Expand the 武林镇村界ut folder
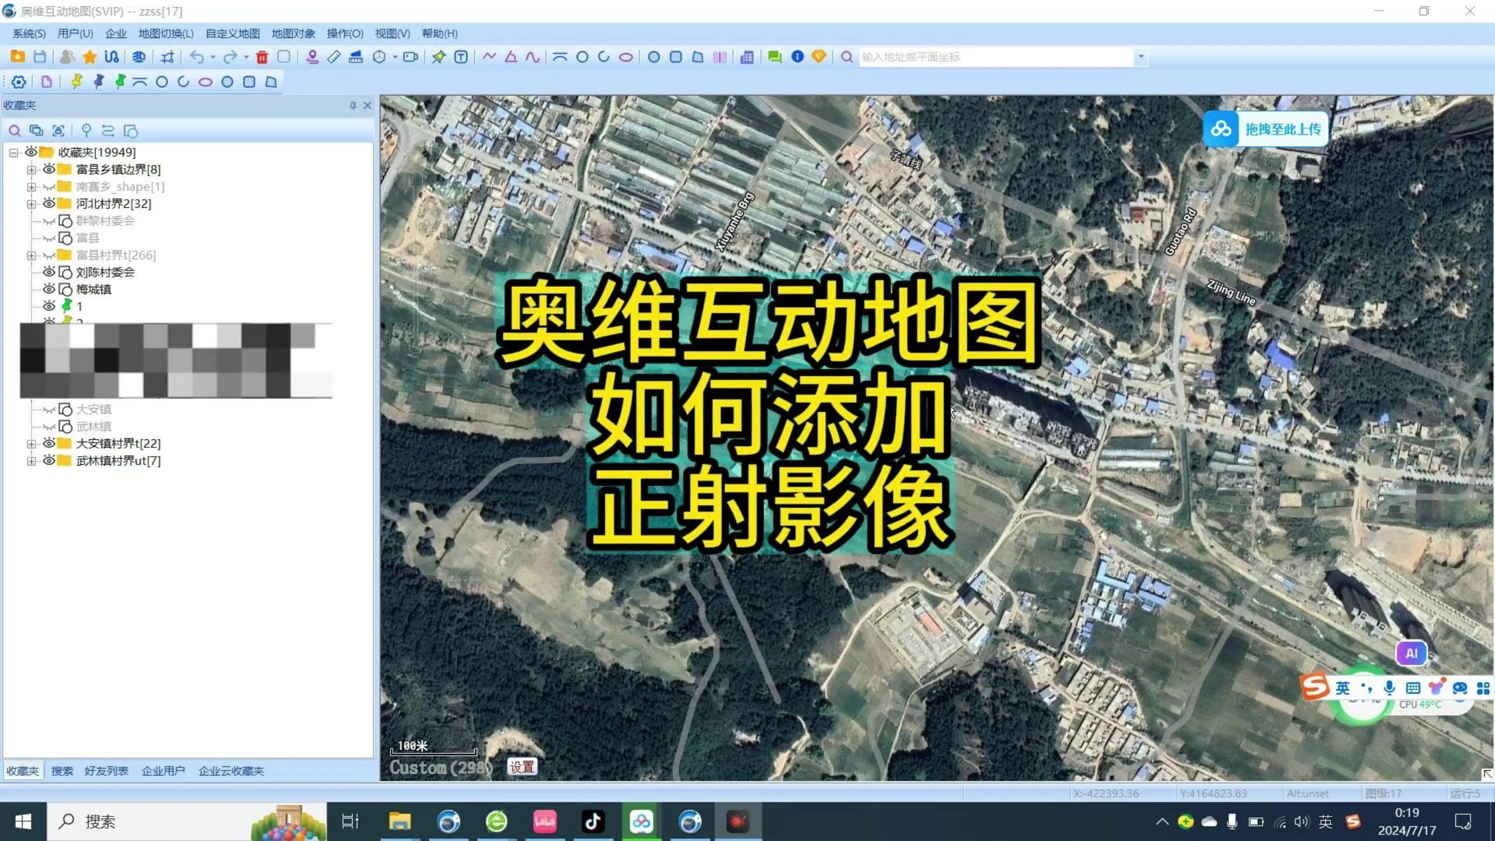The width and height of the screenshot is (1495, 841). click(x=32, y=461)
